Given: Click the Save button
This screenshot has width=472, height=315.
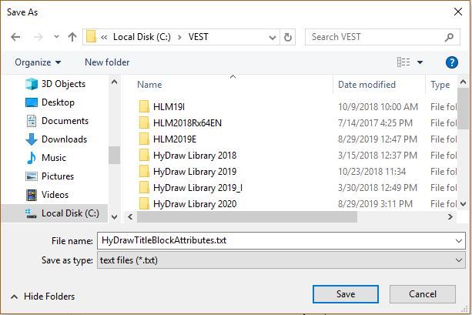Looking at the screenshot, I should pyautogui.click(x=346, y=294).
